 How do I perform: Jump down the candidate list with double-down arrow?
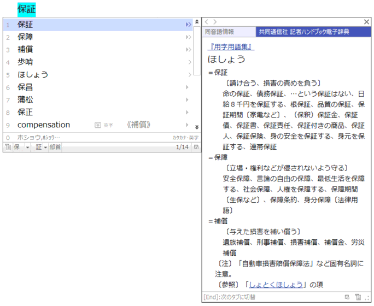click(x=197, y=127)
